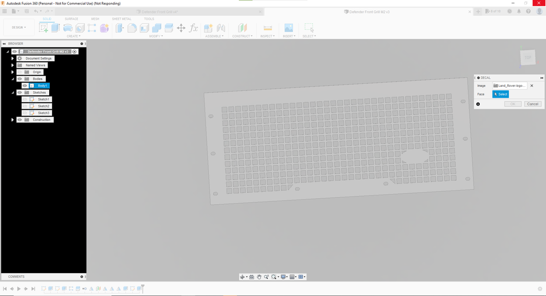Activate the Window Select tool

[309, 28]
